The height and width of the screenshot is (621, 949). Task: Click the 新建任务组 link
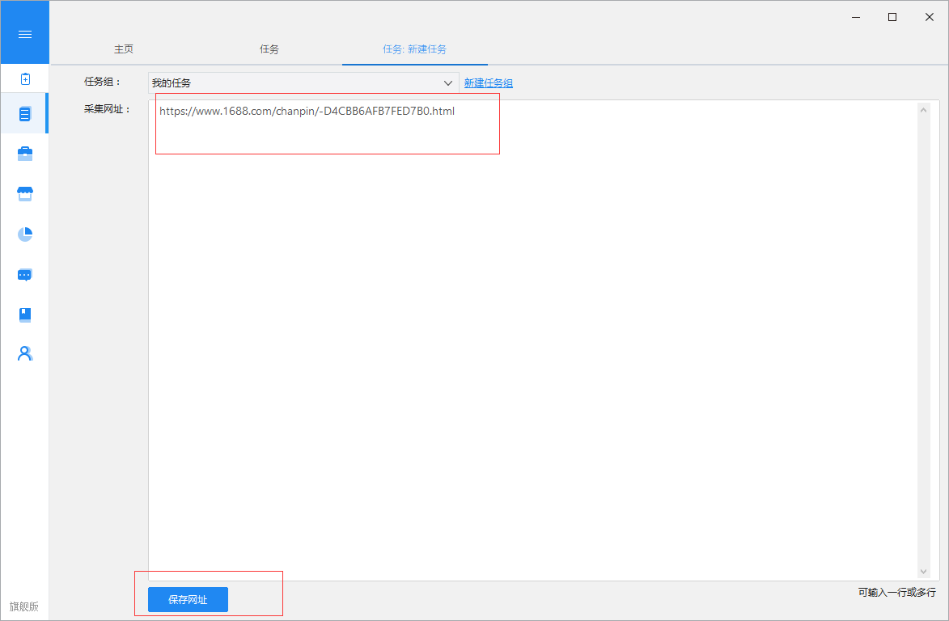pyautogui.click(x=489, y=83)
